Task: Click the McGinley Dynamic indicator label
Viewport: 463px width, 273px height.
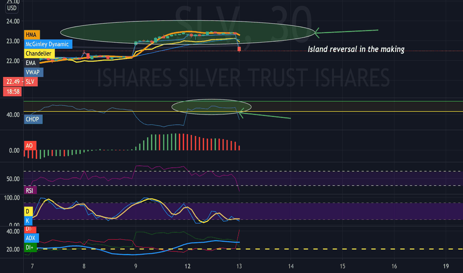Action: click(48, 44)
